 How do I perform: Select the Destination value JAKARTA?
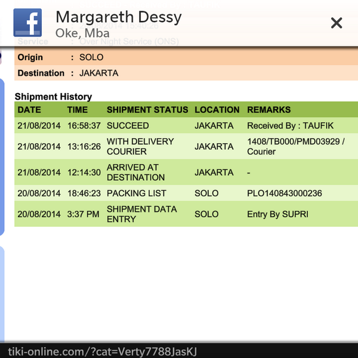(99, 73)
